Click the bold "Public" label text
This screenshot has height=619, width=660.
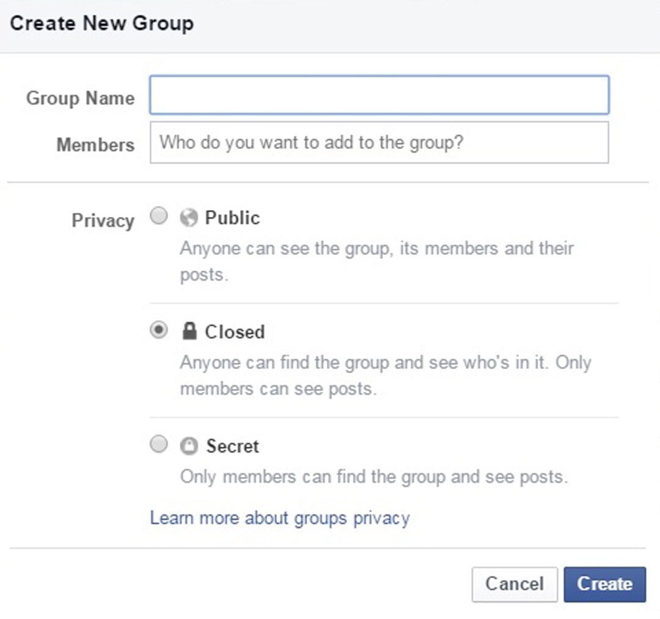[232, 218]
